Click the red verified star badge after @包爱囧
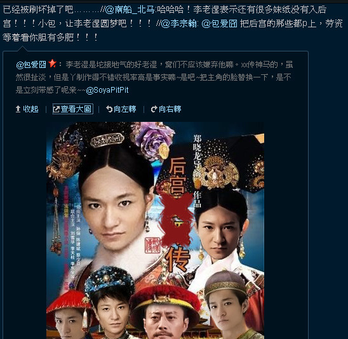This screenshot has width=348, height=339. tap(52, 63)
